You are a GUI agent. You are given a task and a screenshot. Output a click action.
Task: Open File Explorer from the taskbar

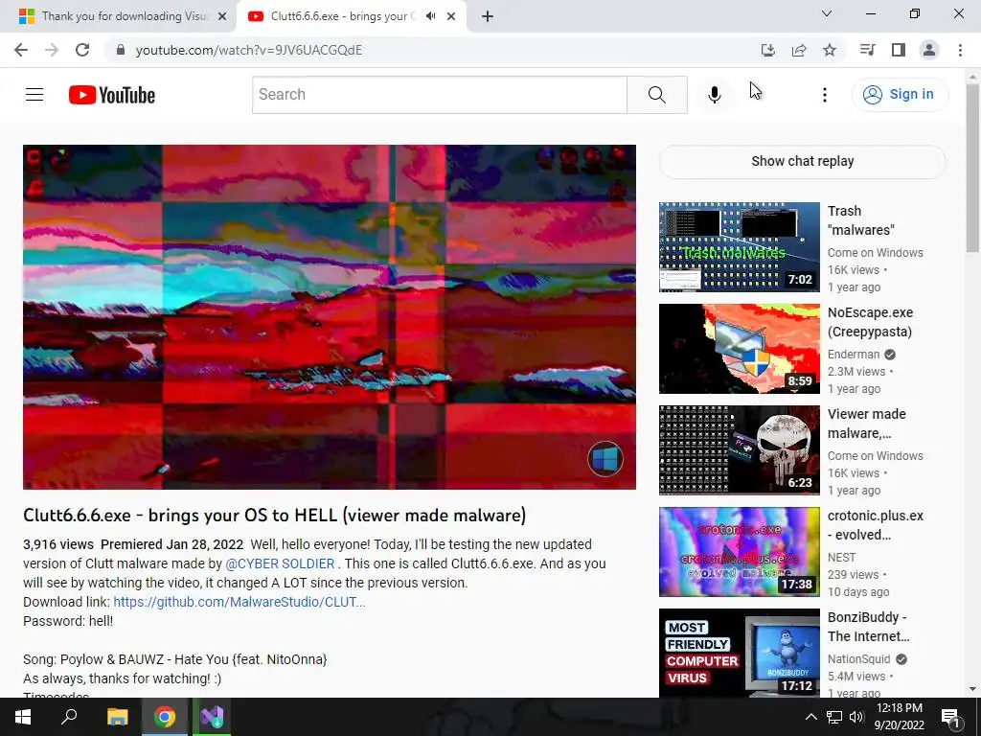[117, 717]
